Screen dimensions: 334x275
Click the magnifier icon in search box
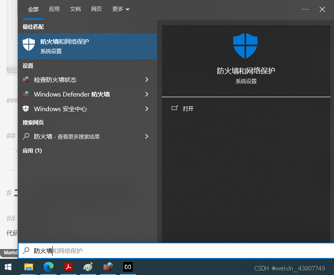pyautogui.click(x=26, y=251)
